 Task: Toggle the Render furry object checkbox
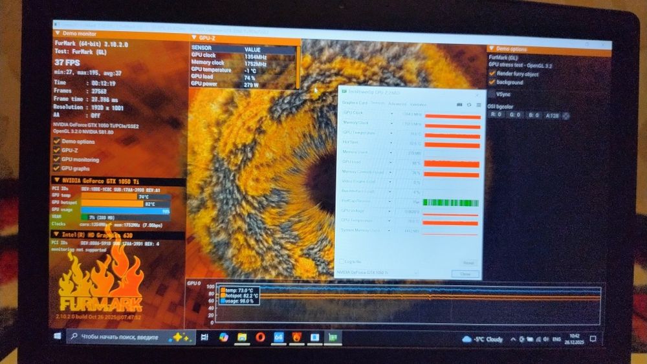pyautogui.click(x=492, y=73)
